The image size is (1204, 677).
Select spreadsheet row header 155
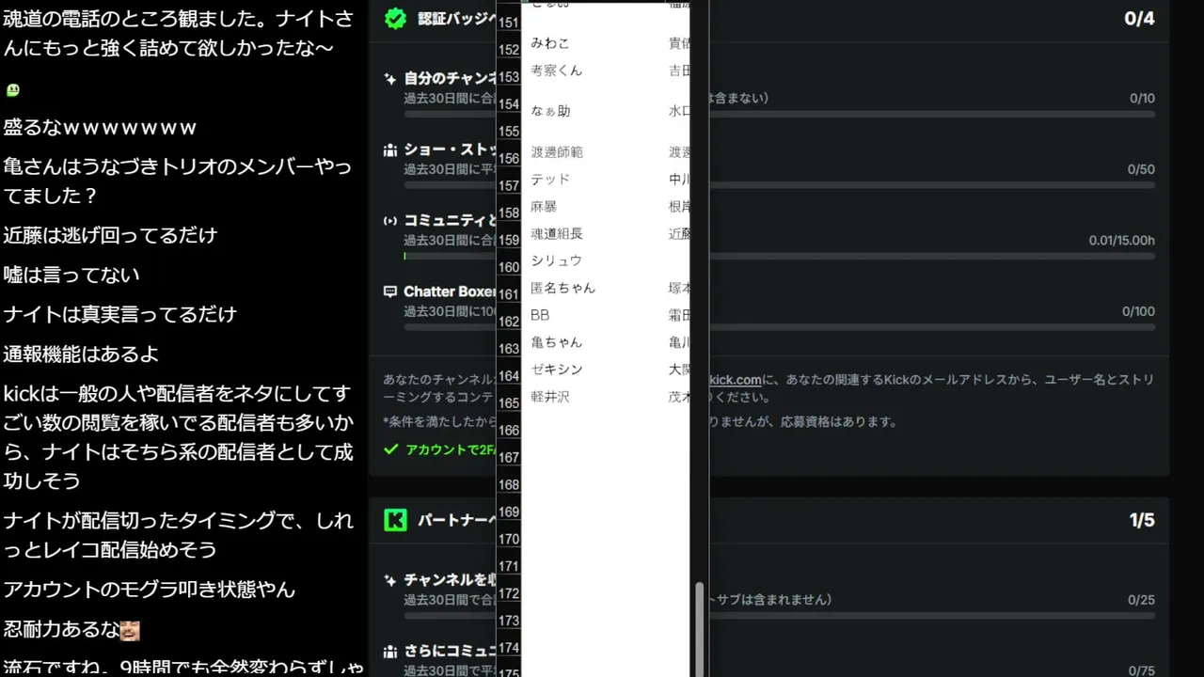508,132
